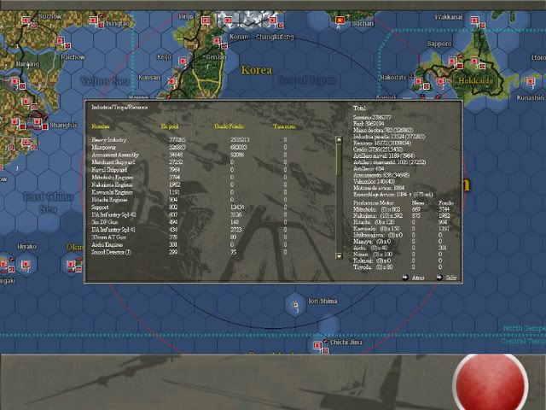Select the 3in DP Gun row

coord(189,222)
